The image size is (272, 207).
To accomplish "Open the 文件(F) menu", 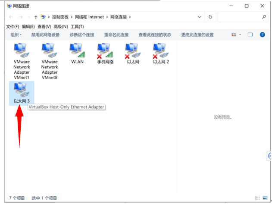I will [13, 27].
